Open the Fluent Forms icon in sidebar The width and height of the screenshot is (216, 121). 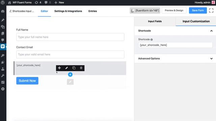[3, 46]
